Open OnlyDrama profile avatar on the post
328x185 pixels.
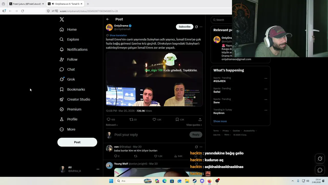[109, 27]
